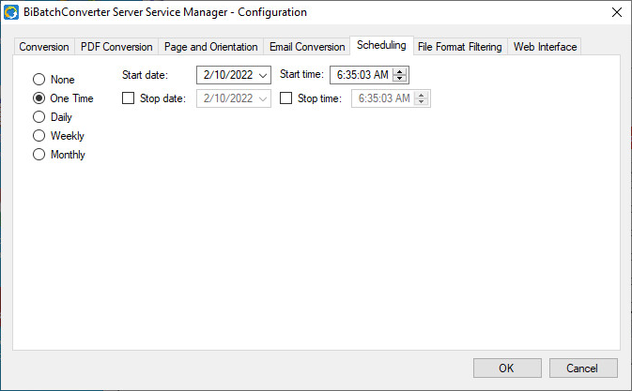
Task: Select the None schedule option
Action: pos(39,80)
